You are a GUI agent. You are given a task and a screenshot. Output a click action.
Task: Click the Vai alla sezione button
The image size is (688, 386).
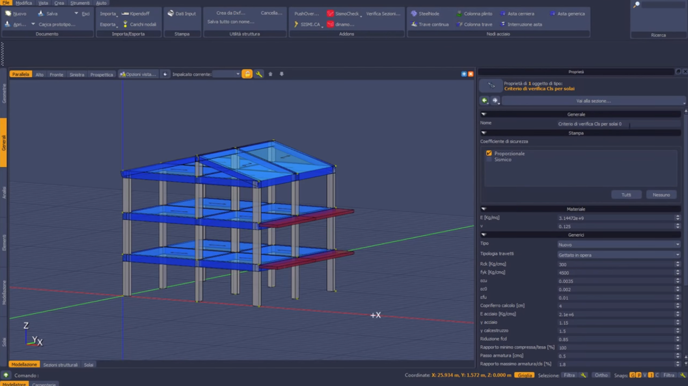pos(593,101)
